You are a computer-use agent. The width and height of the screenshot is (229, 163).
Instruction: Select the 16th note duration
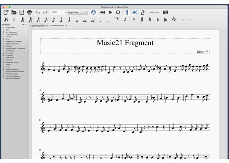(46, 19)
